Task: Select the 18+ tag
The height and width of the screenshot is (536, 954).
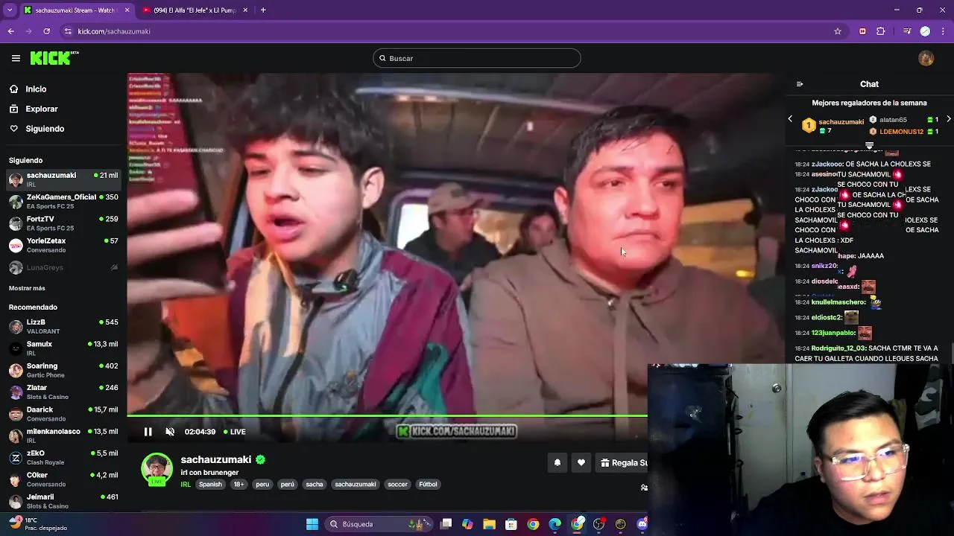Action: tap(238, 485)
